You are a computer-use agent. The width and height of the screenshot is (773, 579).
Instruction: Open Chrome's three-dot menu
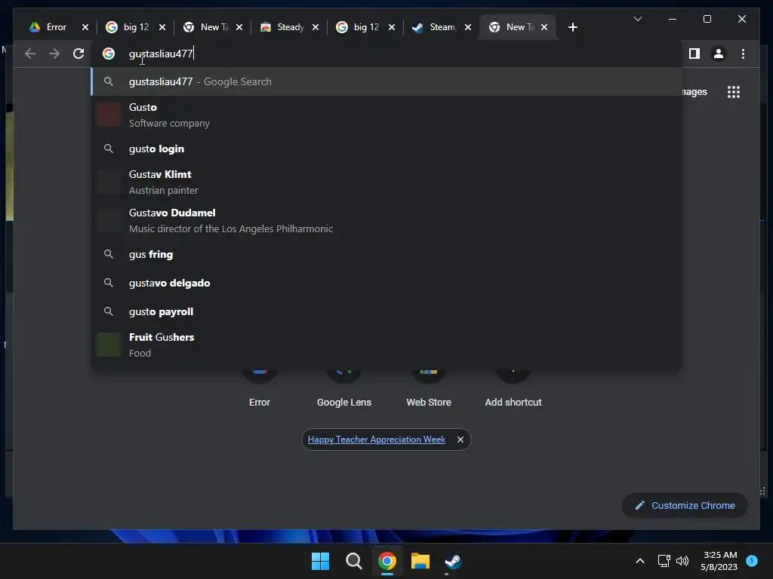743,54
